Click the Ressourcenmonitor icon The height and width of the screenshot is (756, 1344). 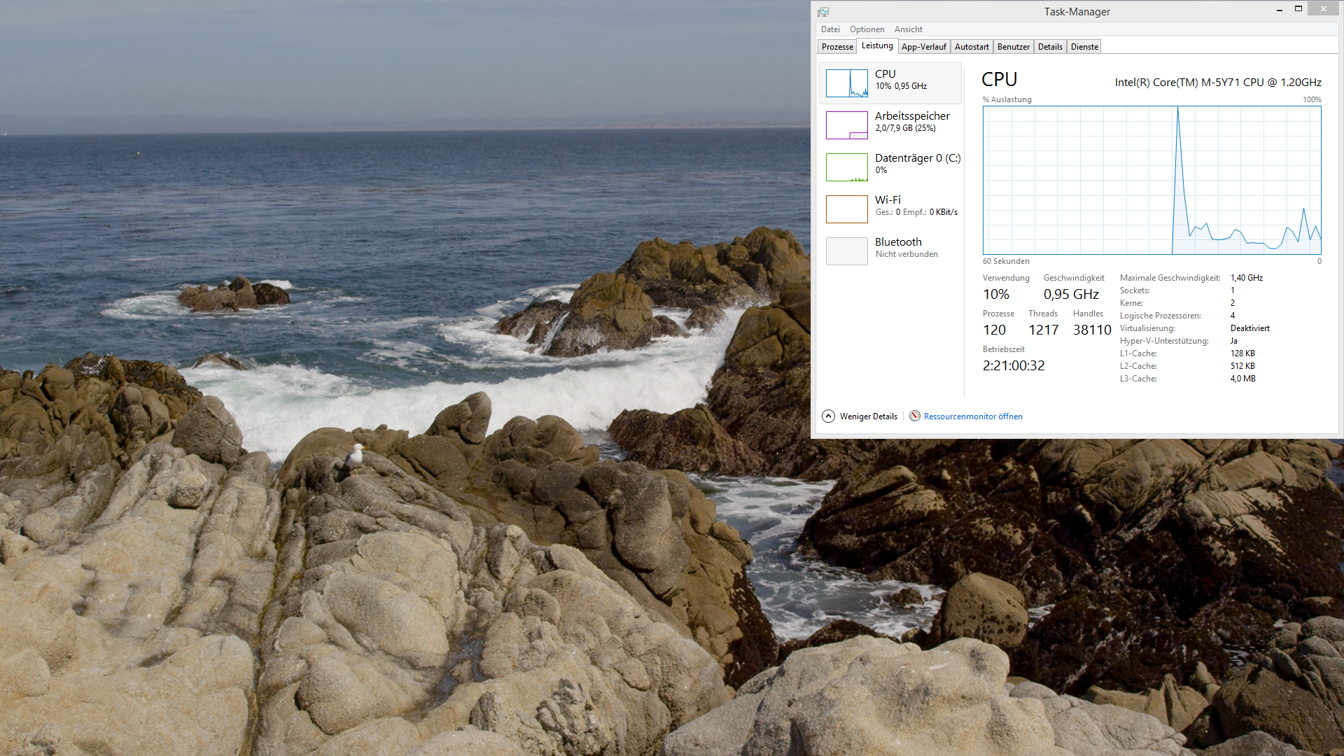(x=914, y=416)
